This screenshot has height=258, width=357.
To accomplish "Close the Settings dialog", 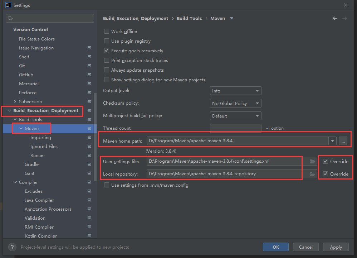I will (x=346, y=5).
